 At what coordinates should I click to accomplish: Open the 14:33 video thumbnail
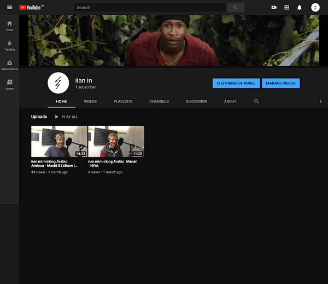59,141
